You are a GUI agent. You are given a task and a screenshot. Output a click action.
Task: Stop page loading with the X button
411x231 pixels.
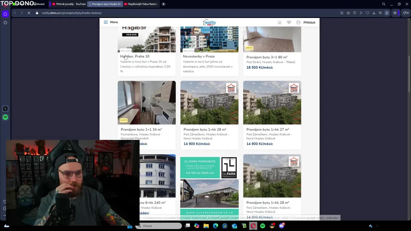point(29,13)
